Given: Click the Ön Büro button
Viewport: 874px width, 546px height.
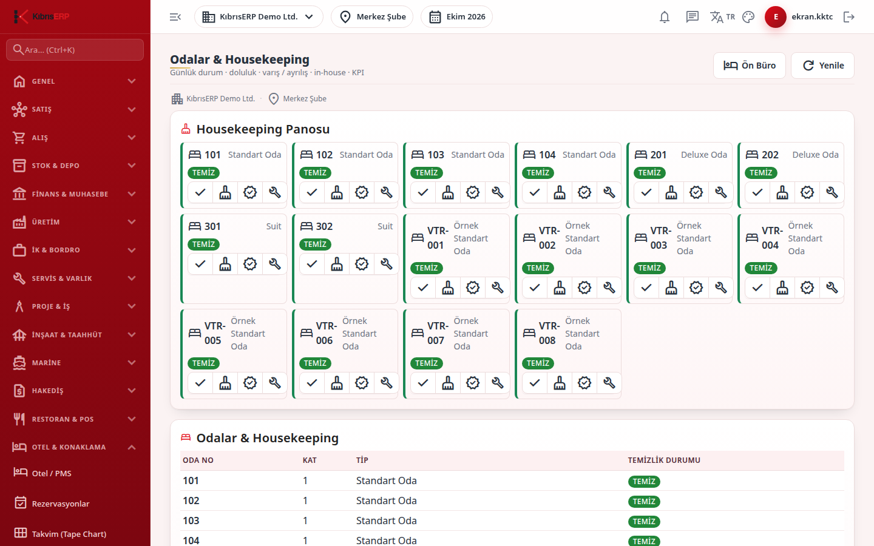Looking at the screenshot, I should pos(750,66).
